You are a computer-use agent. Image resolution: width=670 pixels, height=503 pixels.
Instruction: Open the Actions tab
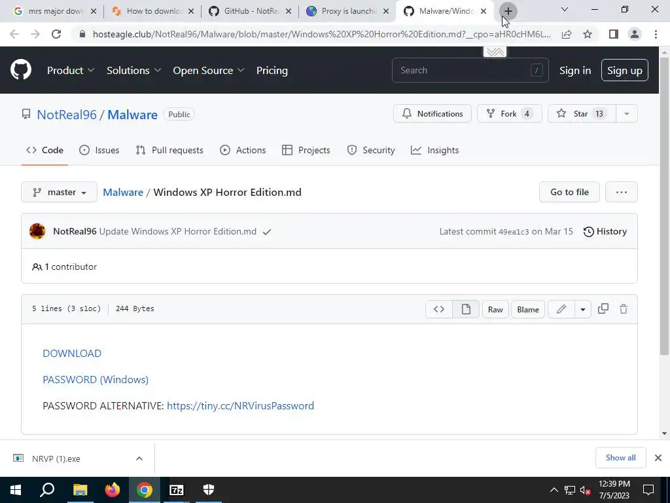tap(243, 150)
